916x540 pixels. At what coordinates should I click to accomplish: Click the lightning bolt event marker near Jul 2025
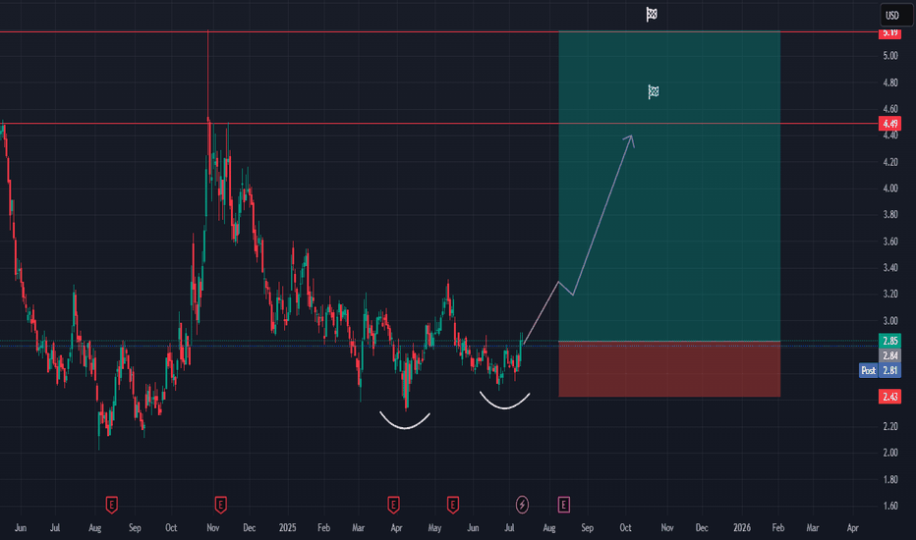coord(522,505)
